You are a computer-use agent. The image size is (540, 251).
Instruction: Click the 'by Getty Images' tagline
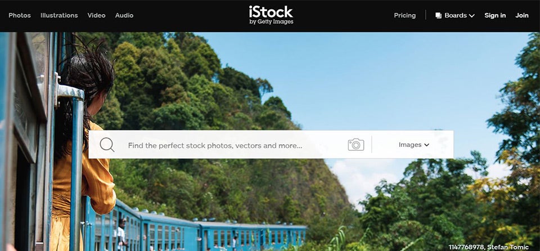pyautogui.click(x=271, y=22)
